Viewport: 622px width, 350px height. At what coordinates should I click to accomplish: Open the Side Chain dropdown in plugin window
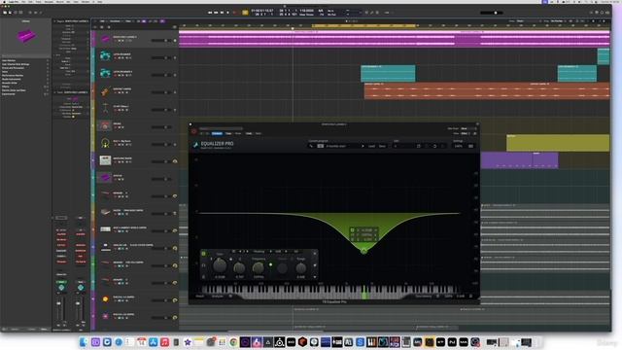coord(467,128)
